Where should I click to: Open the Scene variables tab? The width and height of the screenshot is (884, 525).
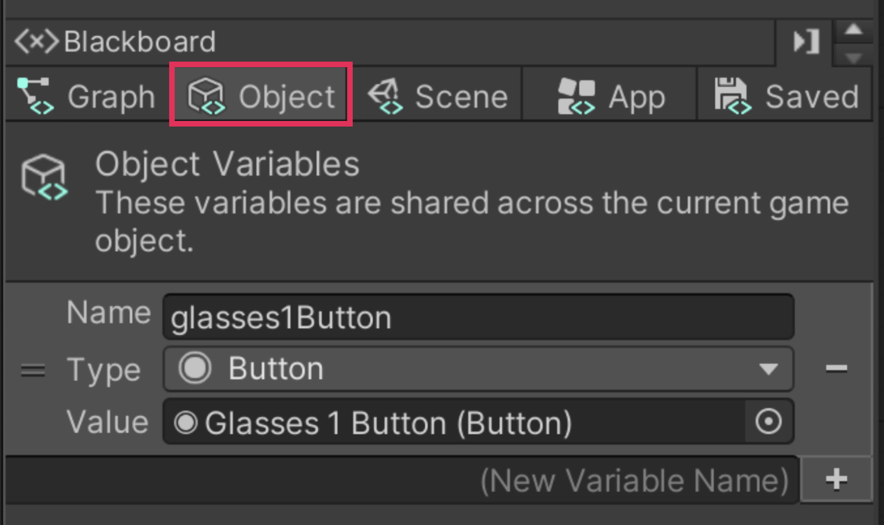click(x=438, y=96)
